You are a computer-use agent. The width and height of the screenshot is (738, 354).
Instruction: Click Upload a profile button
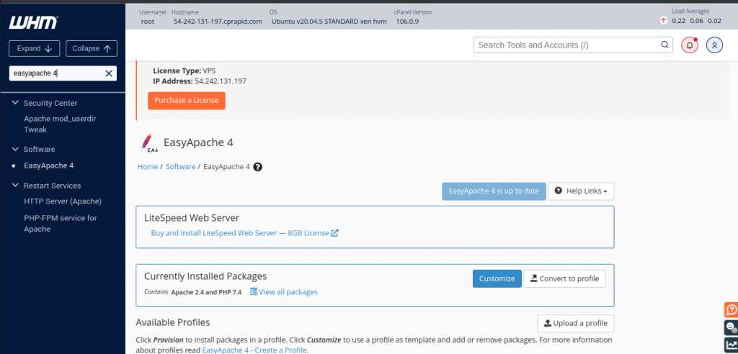tap(576, 324)
